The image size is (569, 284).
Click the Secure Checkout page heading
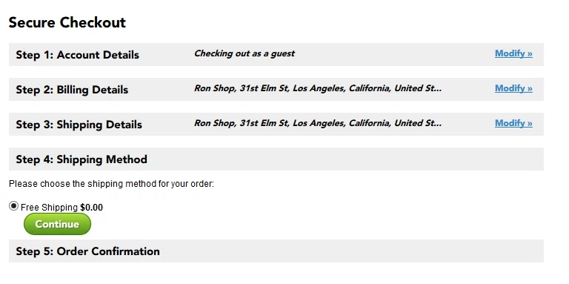[x=67, y=22]
